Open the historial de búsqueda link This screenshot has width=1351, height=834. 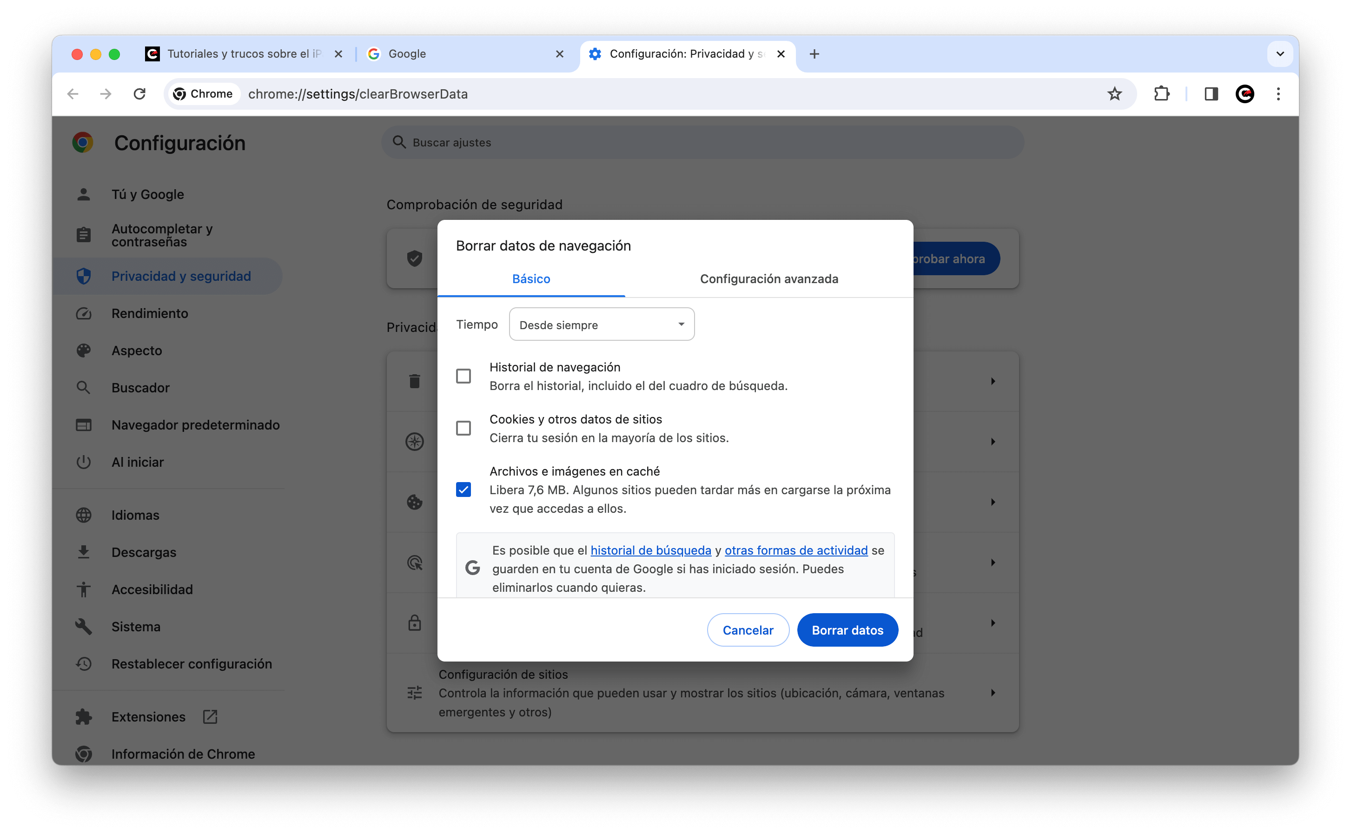point(650,550)
